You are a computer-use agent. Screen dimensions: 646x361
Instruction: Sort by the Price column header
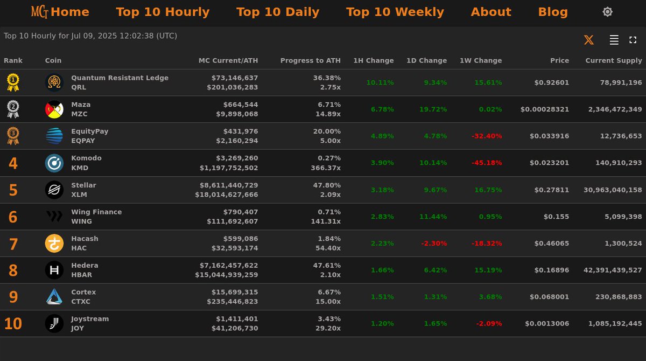click(x=559, y=60)
